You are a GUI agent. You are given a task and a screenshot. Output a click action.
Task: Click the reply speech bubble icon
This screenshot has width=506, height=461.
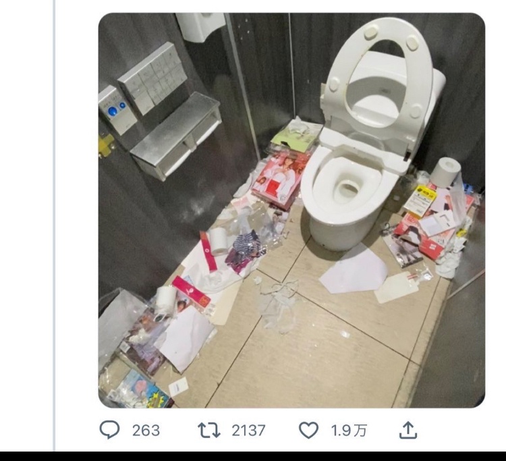point(109,430)
